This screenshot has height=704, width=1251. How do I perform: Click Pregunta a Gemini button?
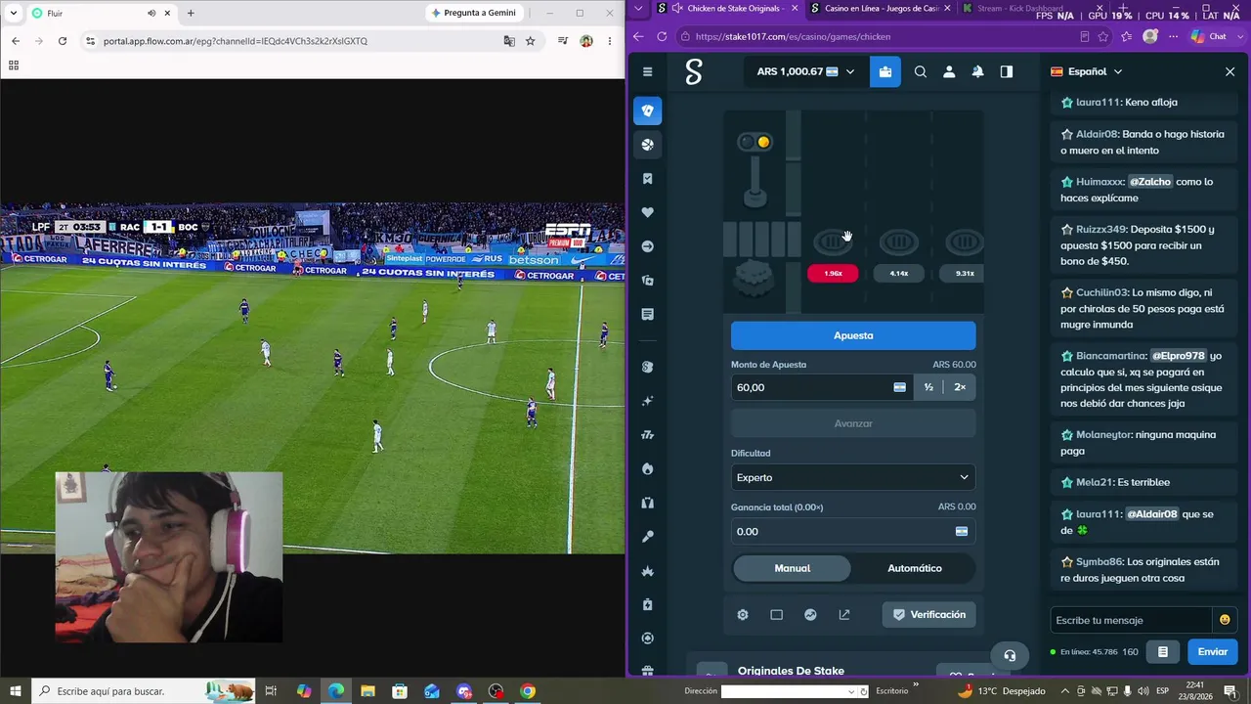(474, 13)
